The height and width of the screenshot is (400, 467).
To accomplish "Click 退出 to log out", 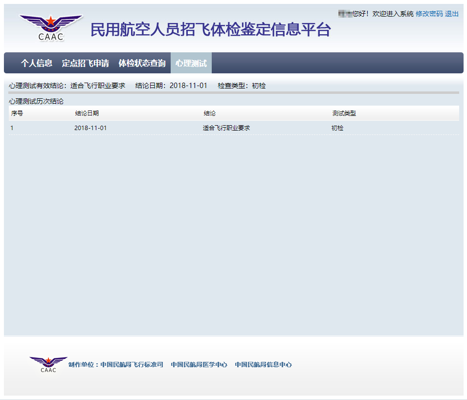I will tap(452, 14).
